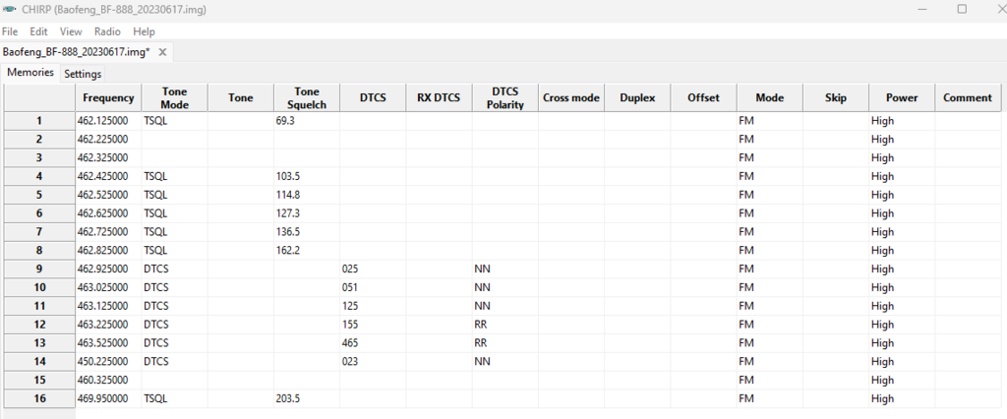Select memory row header 16
1007x419 pixels.
pos(39,398)
